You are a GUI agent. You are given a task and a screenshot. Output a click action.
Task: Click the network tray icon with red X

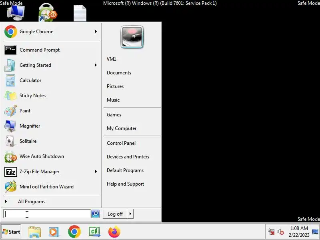(x=271, y=232)
